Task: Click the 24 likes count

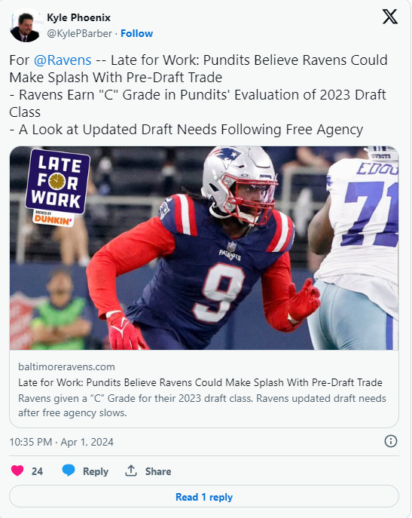Action: click(x=37, y=471)
